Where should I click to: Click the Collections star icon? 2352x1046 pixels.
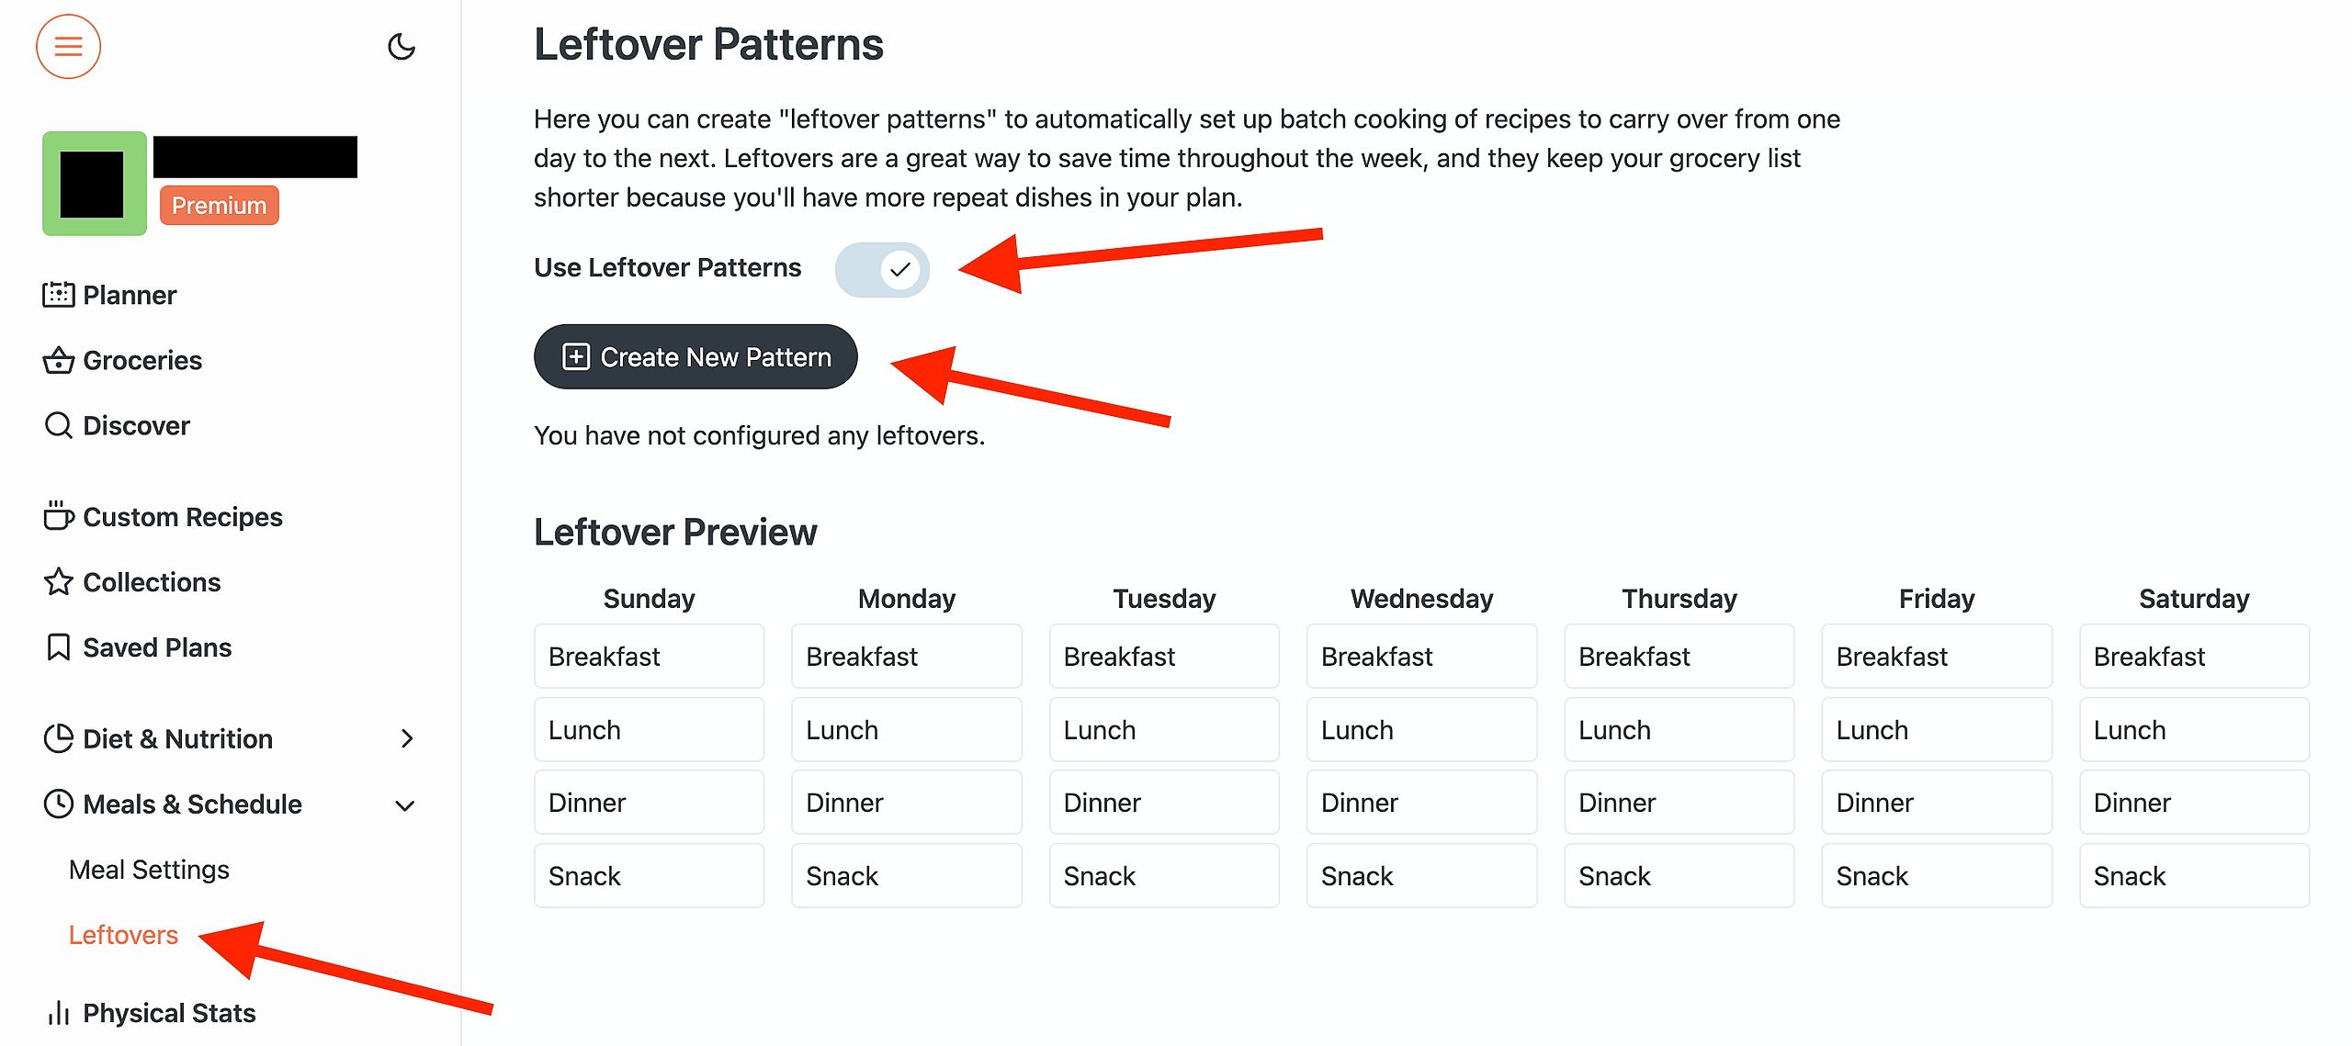(x=58, y=581)
